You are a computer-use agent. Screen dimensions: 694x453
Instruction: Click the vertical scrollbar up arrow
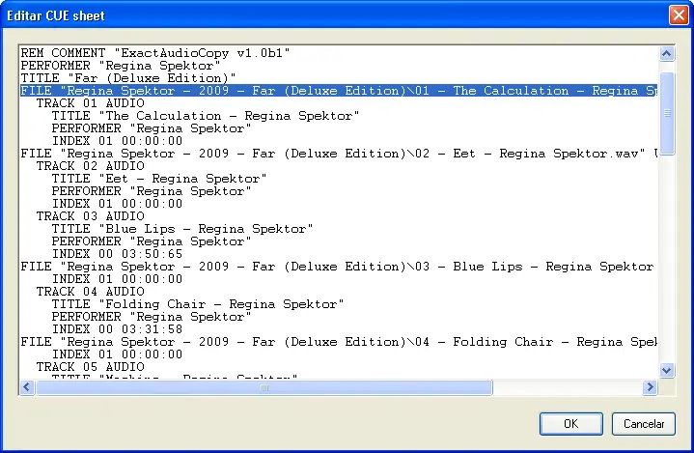[x=667, y=54]
